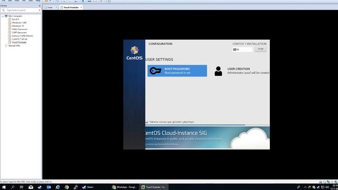Open the Help menu in VMware
This screenshot has height=190, width=338.
[38, 1]
